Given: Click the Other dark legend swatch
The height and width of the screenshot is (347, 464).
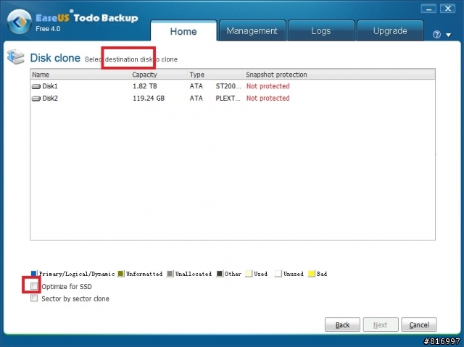Looking at the screenshot, I should [x=220, y=274].
